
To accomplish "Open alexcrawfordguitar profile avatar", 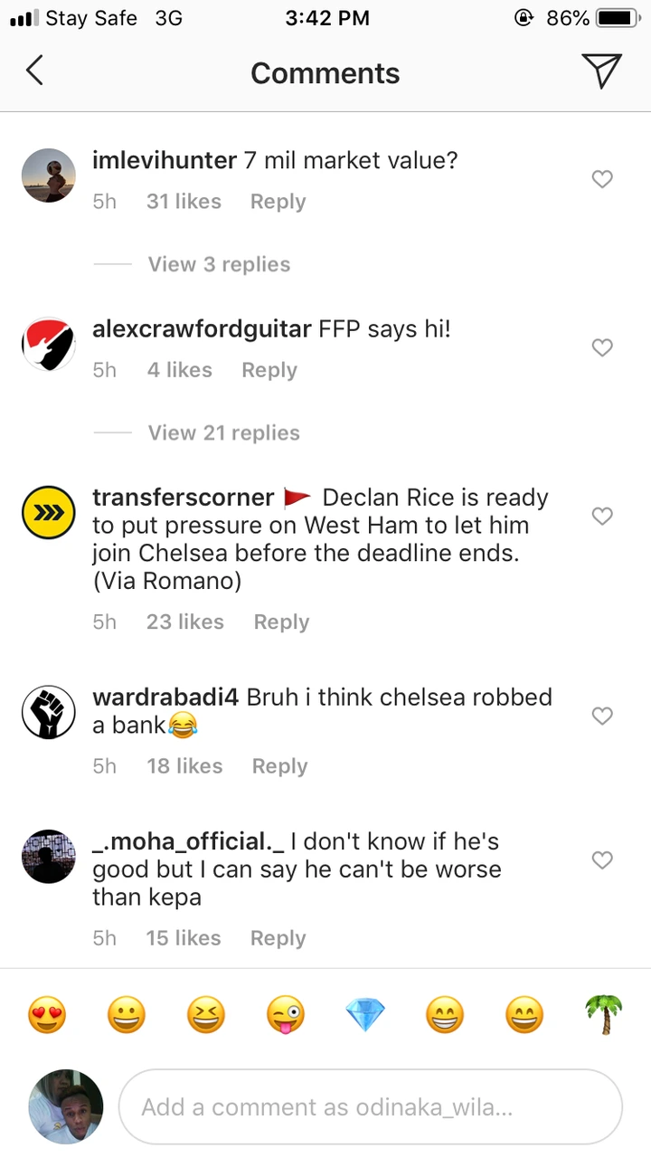I will (48, 344).
